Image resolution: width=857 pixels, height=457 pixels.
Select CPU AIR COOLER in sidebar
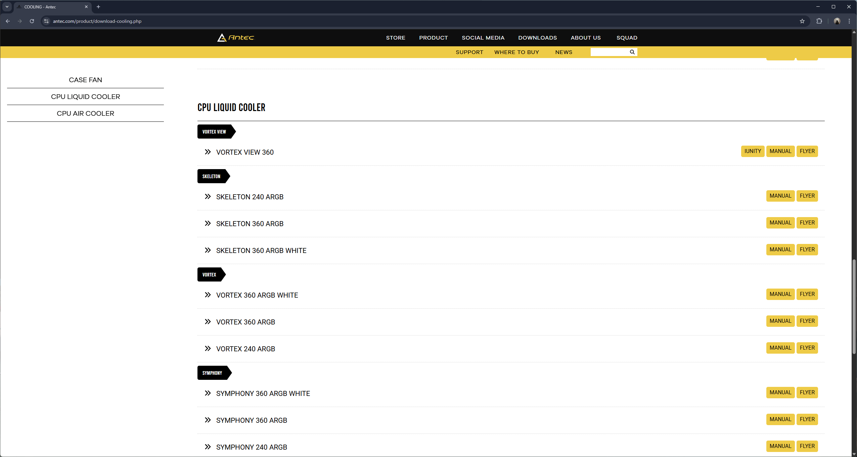tap(85, 113)
